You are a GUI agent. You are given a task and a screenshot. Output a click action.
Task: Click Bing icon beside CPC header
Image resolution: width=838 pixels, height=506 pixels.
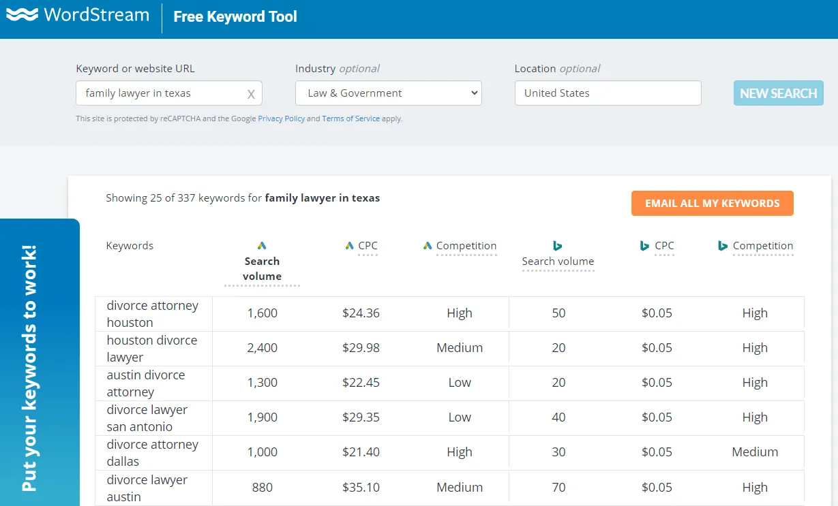[644, 246]
